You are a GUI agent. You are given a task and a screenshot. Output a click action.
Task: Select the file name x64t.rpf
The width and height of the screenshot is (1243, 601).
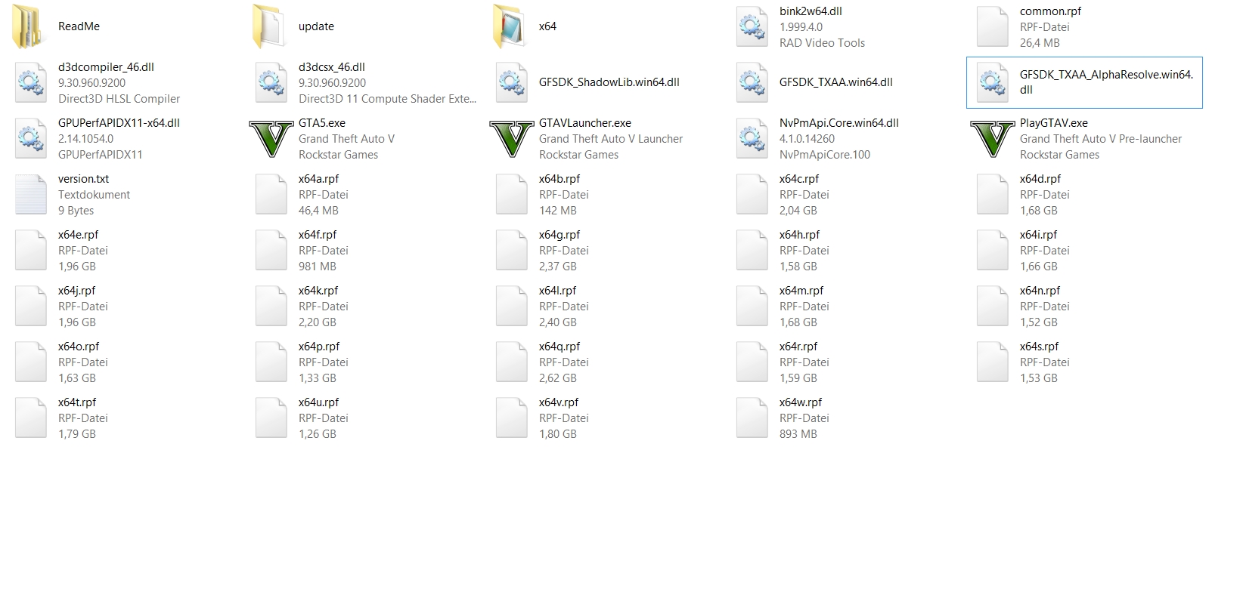(77, 402)
